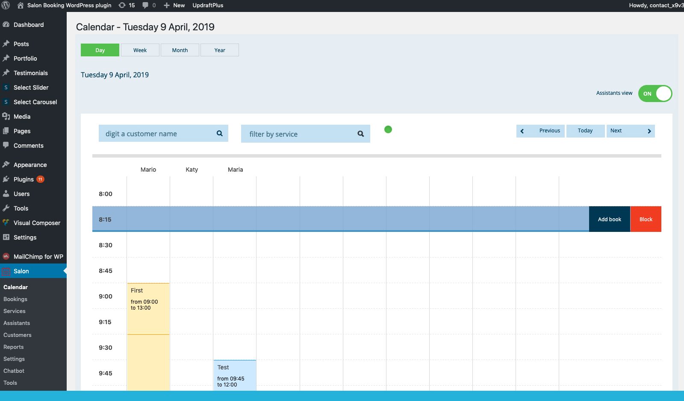
Task: Go to the previous day with left chevron
Action: [x=522, y=131]
